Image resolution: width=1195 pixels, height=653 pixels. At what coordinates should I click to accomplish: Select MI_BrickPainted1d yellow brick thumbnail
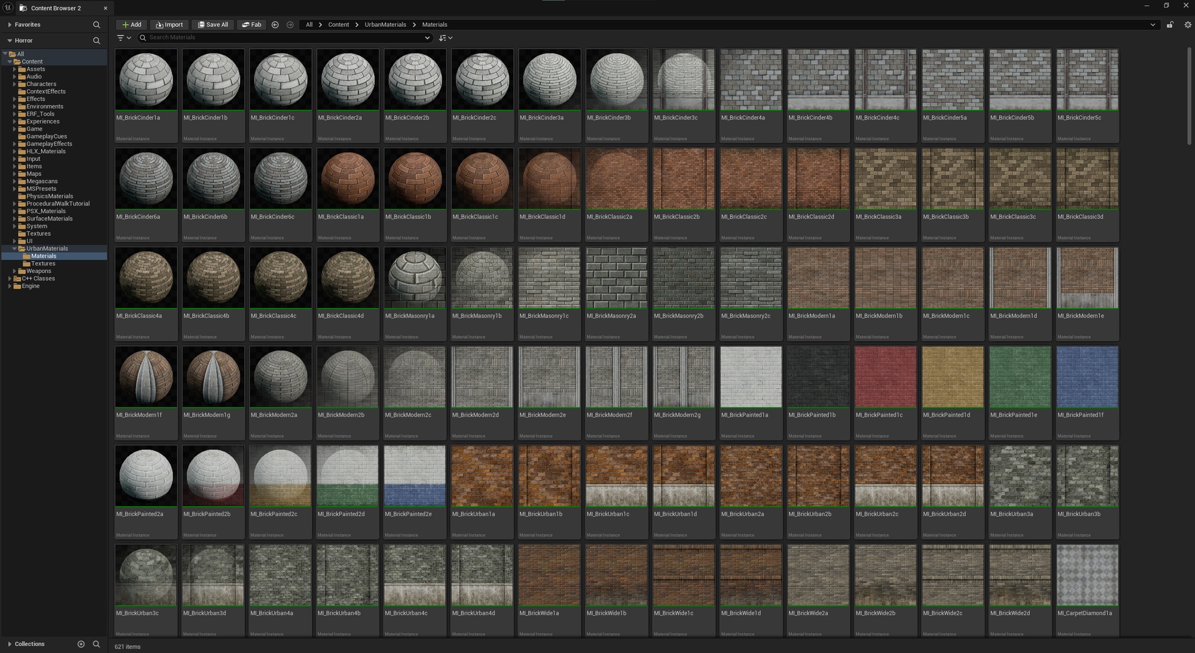(x=953, y=377)
